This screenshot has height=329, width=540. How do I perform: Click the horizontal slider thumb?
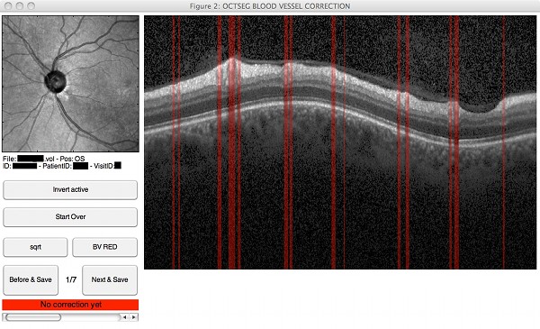pyautogui.click(x=33, y=317)
